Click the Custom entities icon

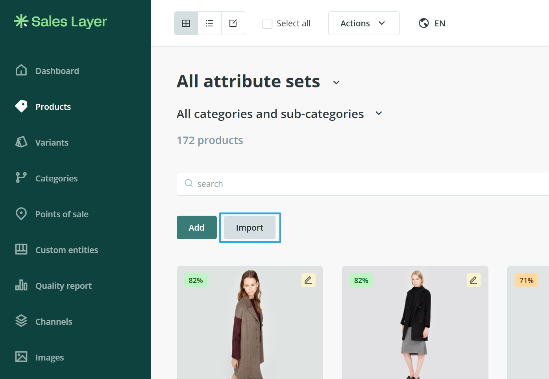[21, 249]
